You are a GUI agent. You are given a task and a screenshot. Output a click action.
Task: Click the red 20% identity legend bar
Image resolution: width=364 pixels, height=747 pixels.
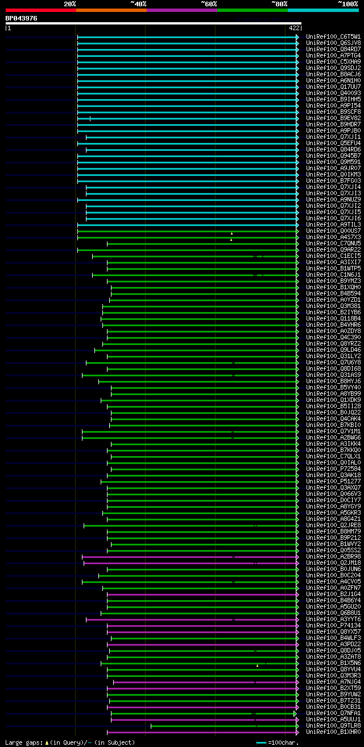(x=41, y=10)
